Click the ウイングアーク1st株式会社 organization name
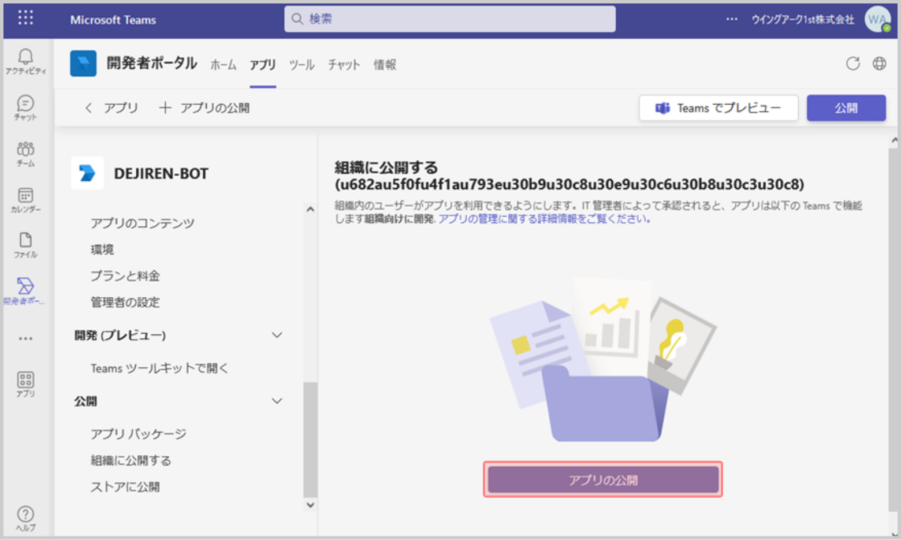 tap(803, 20)
